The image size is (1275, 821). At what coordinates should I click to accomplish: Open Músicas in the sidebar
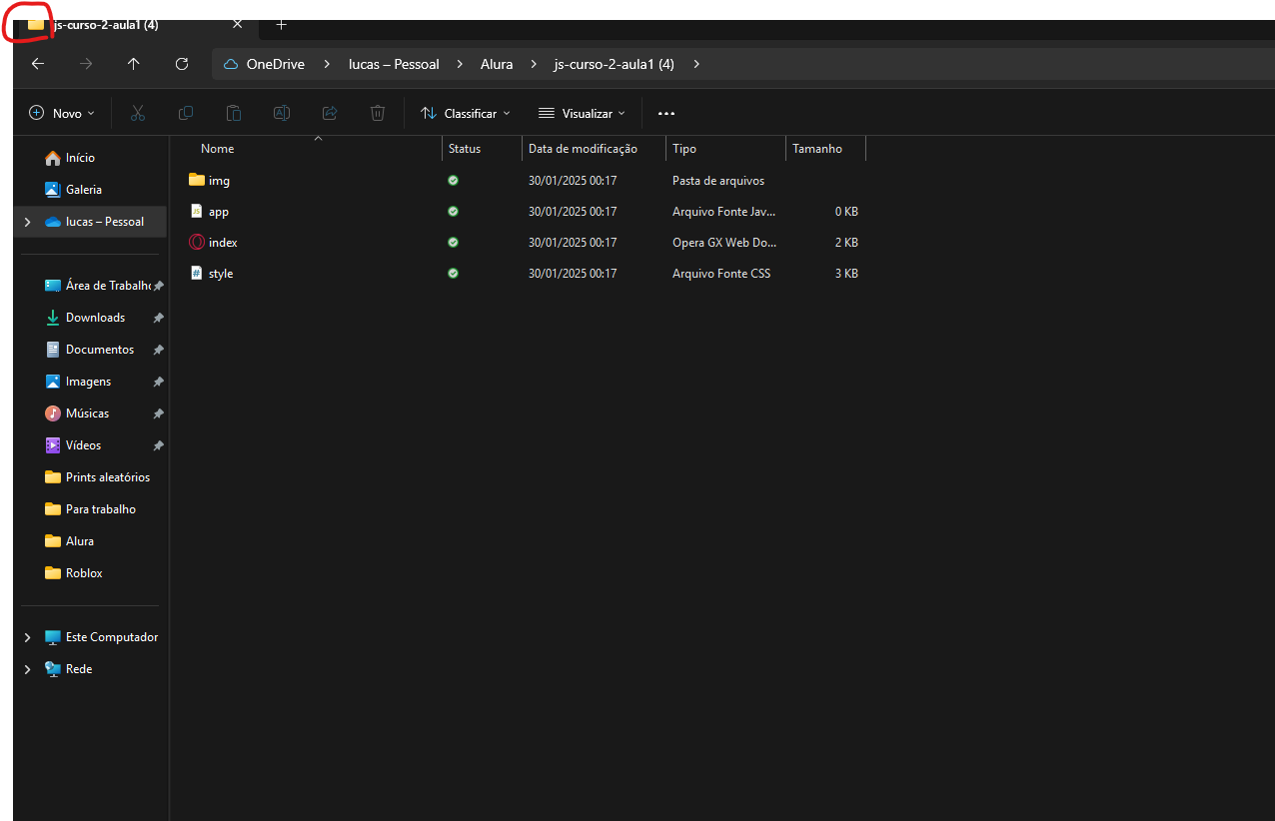[x=87, y=413]
